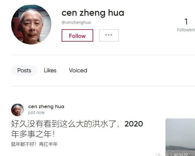Image resolution: width=195 pixels, height=156 pixels.
Task: Open the three-dots more options button
Action: [x=109, y=36]
